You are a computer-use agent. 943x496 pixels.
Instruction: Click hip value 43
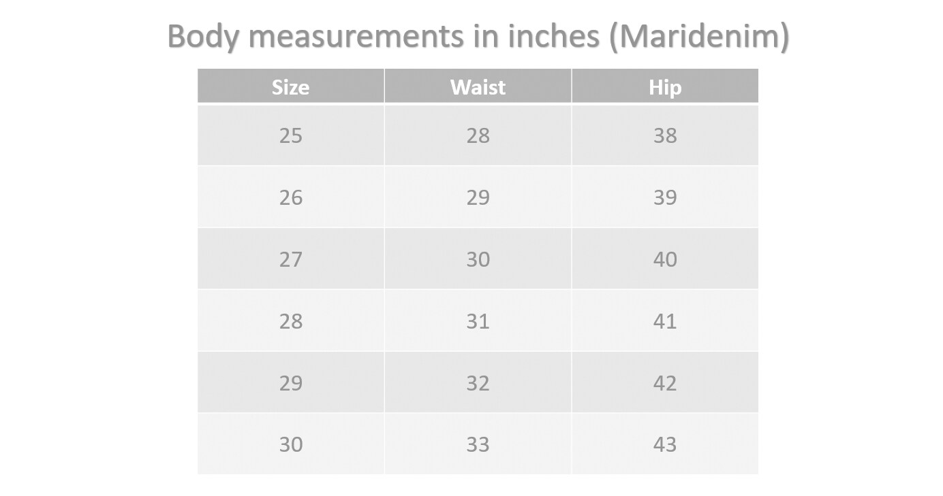(x=665, y=444)
